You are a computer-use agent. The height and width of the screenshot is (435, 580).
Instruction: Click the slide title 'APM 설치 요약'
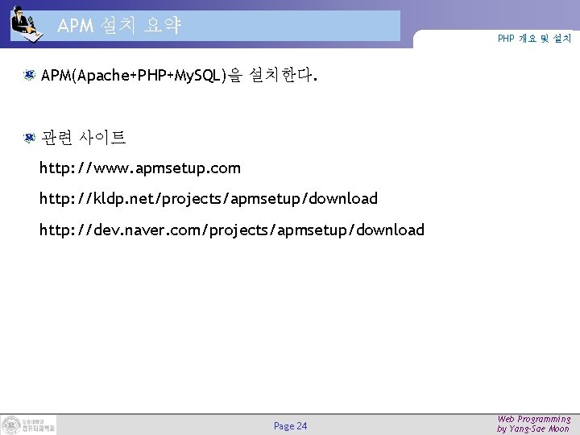118,26
